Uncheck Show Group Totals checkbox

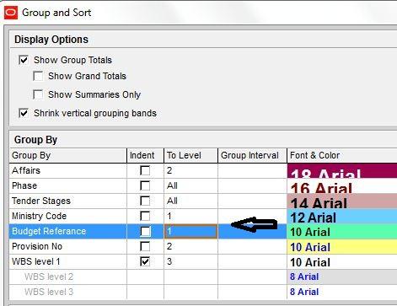(24, 60)
